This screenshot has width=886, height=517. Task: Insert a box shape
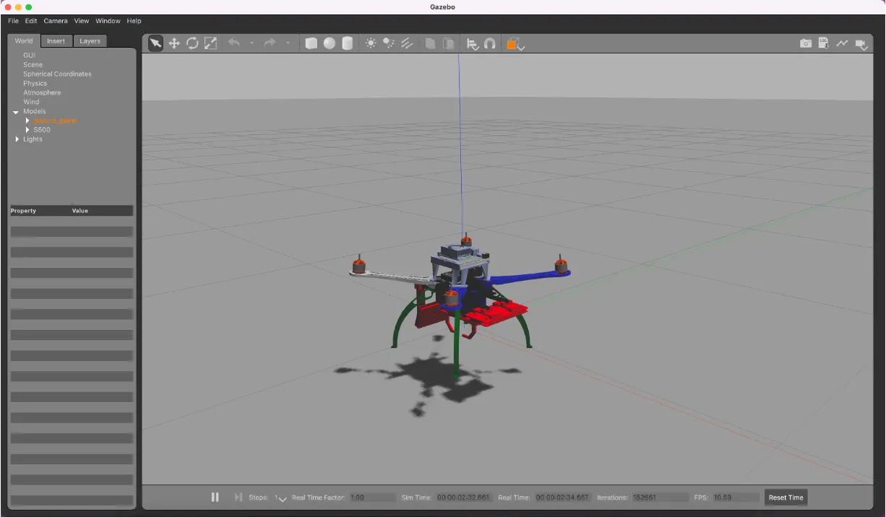(311, 43)
